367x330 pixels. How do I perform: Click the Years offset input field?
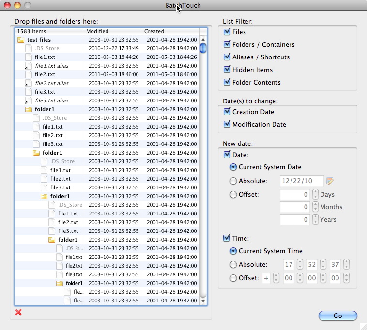tap(295, 219)
